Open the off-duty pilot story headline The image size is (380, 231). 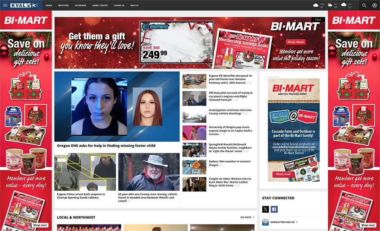pos(230,96)
